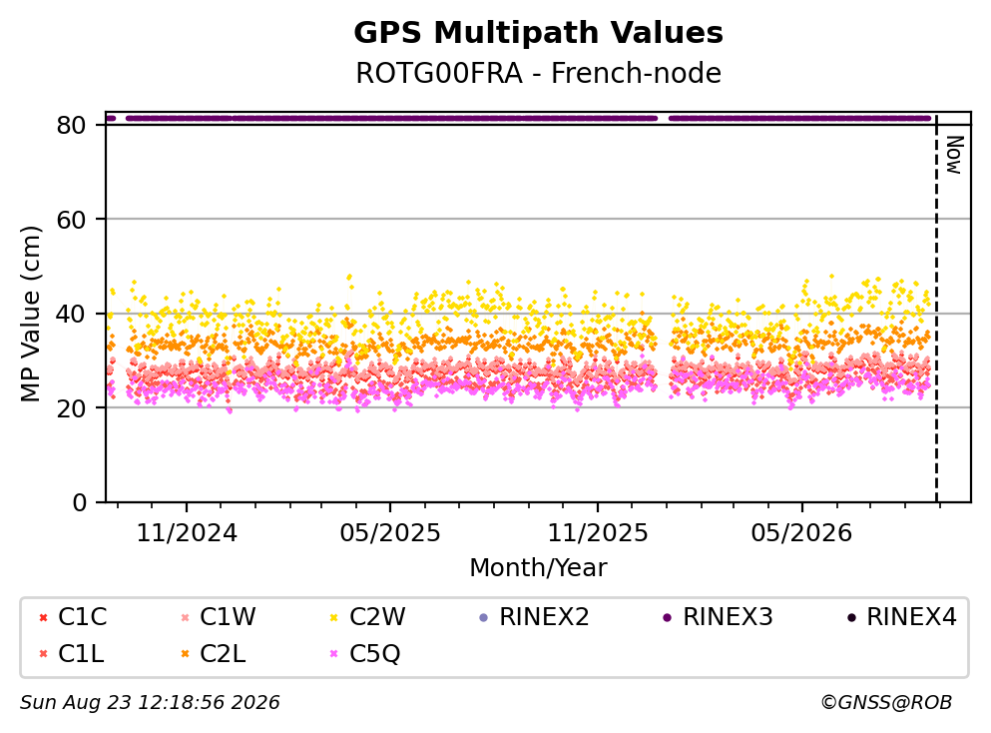Click the RINEX4 legend dot
991x733 pixels.
(852, 617)
